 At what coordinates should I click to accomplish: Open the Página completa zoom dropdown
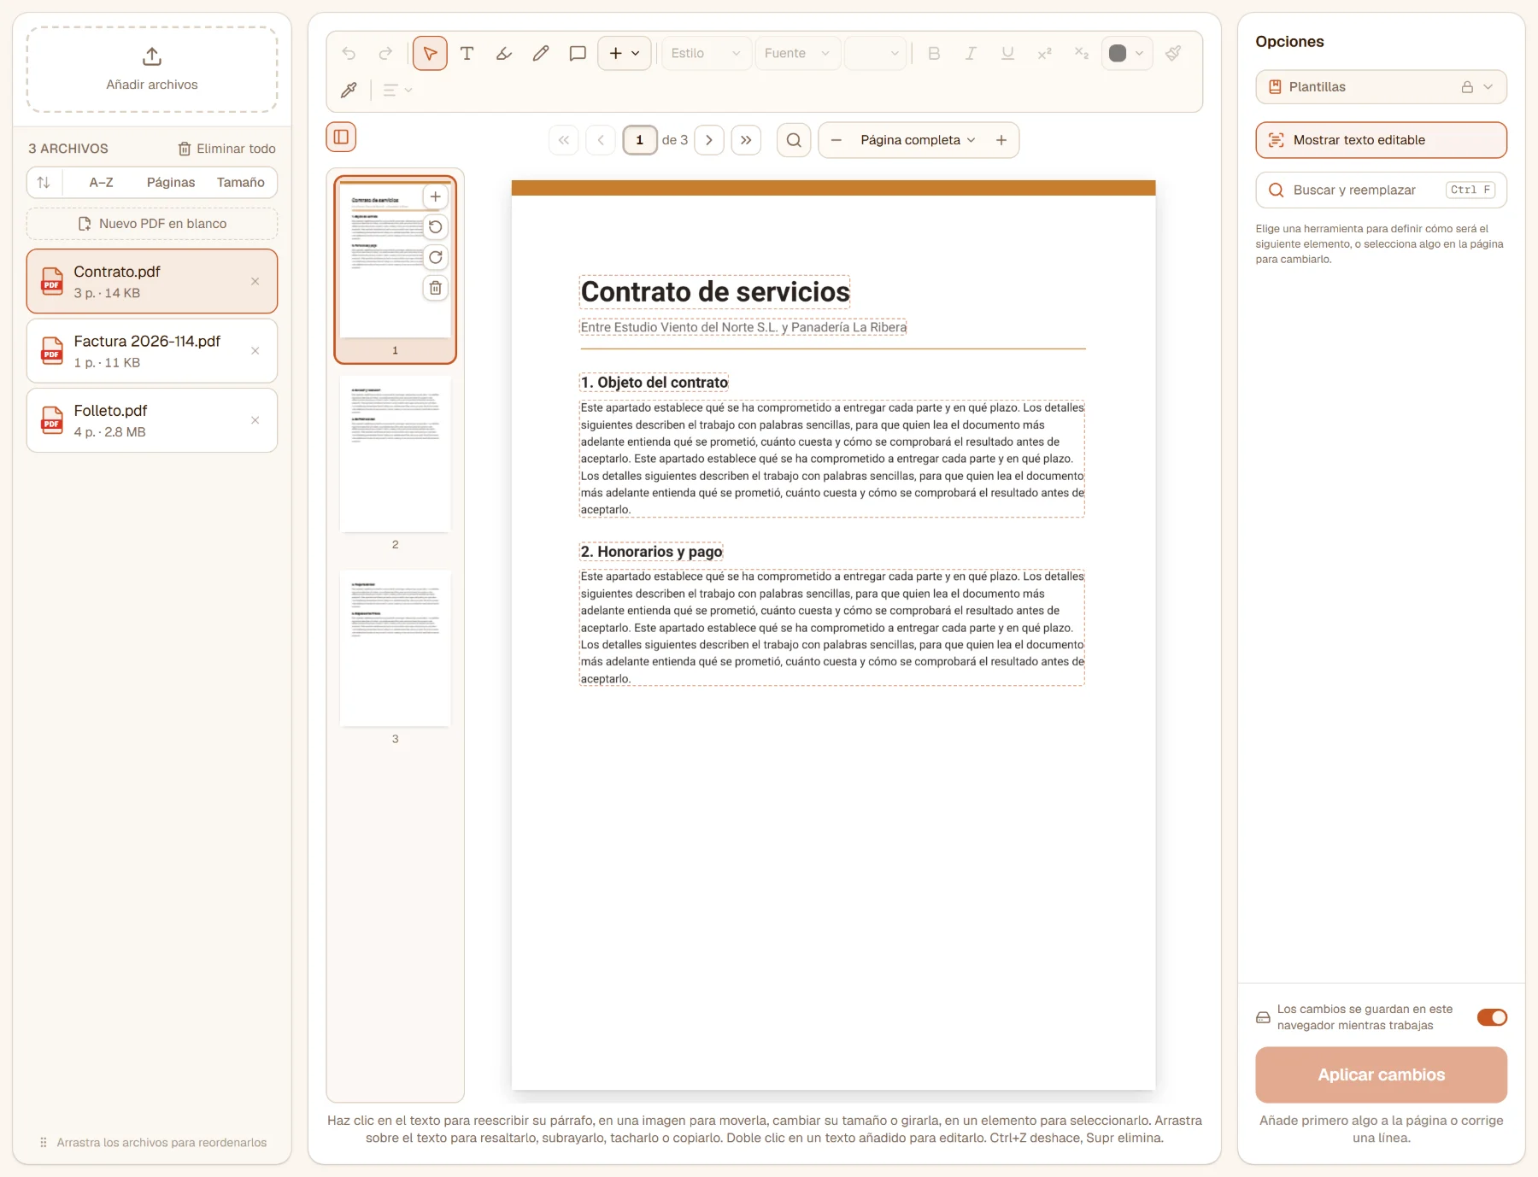click(918, 140)
